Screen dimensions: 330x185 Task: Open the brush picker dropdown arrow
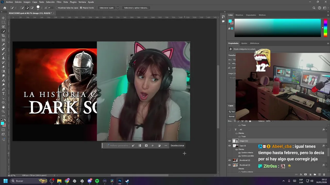click(42, 8)
